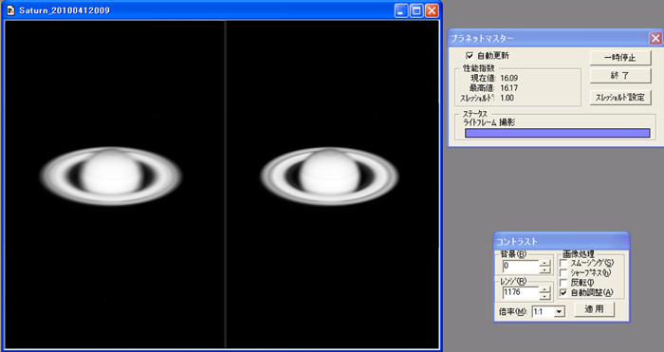Screen dimensions: 664x352
Task: Focus the レンジ input field showing 1176
Action: (521, 292)
